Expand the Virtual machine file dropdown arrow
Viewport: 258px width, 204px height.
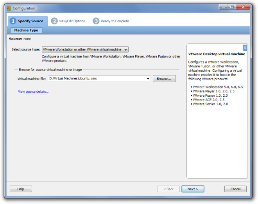coord(148,79)
